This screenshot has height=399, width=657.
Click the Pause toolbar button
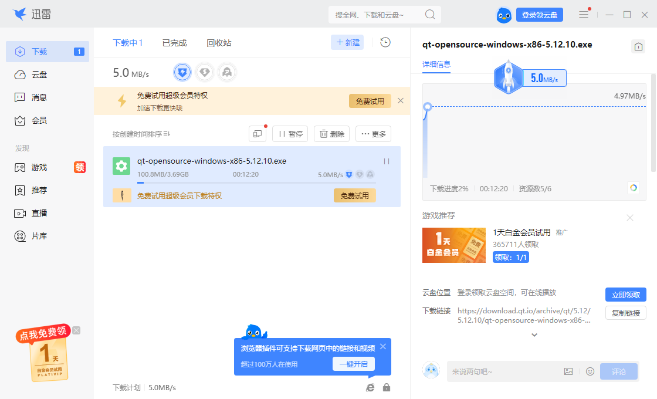click(x=290, y=134)
